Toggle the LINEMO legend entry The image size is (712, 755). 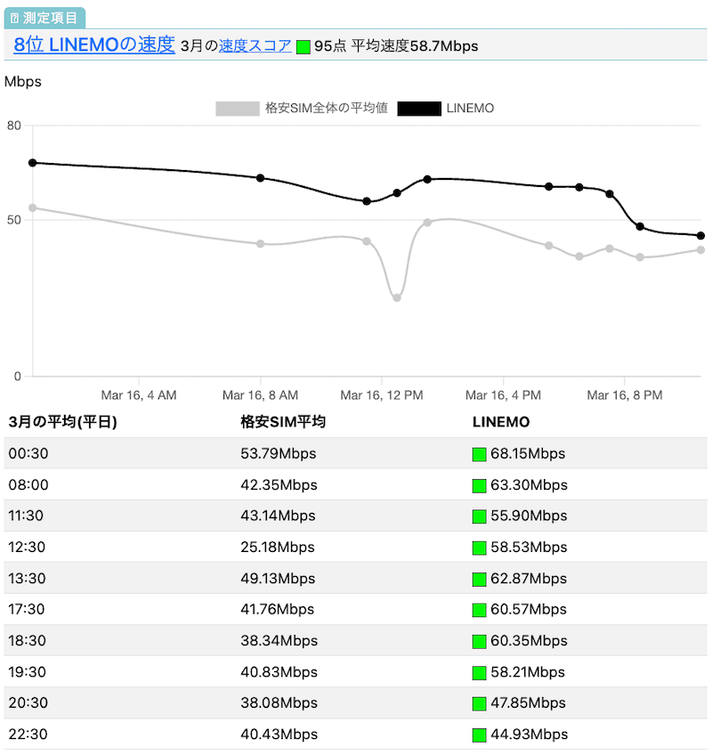pos(445,108)
